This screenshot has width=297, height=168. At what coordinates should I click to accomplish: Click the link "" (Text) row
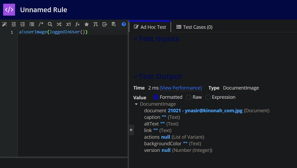pos(158,130)
